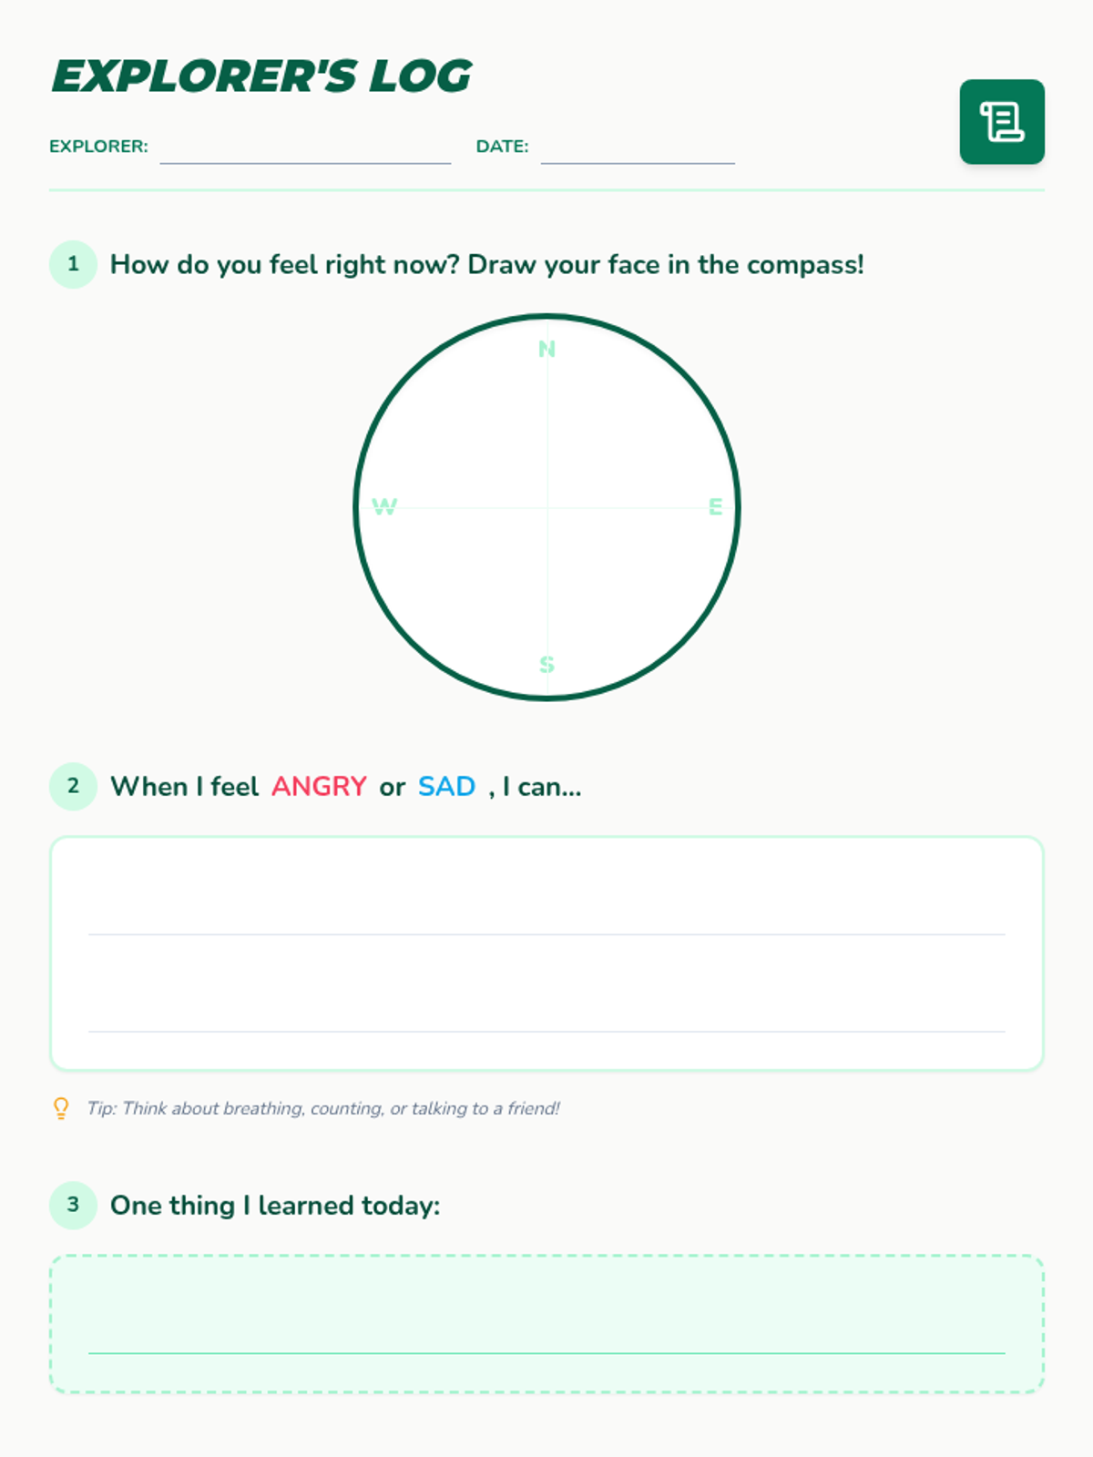Click the lightbulb tip icon
1093x1457 pixels.
pyautogui.click(x=61, y=1108)
